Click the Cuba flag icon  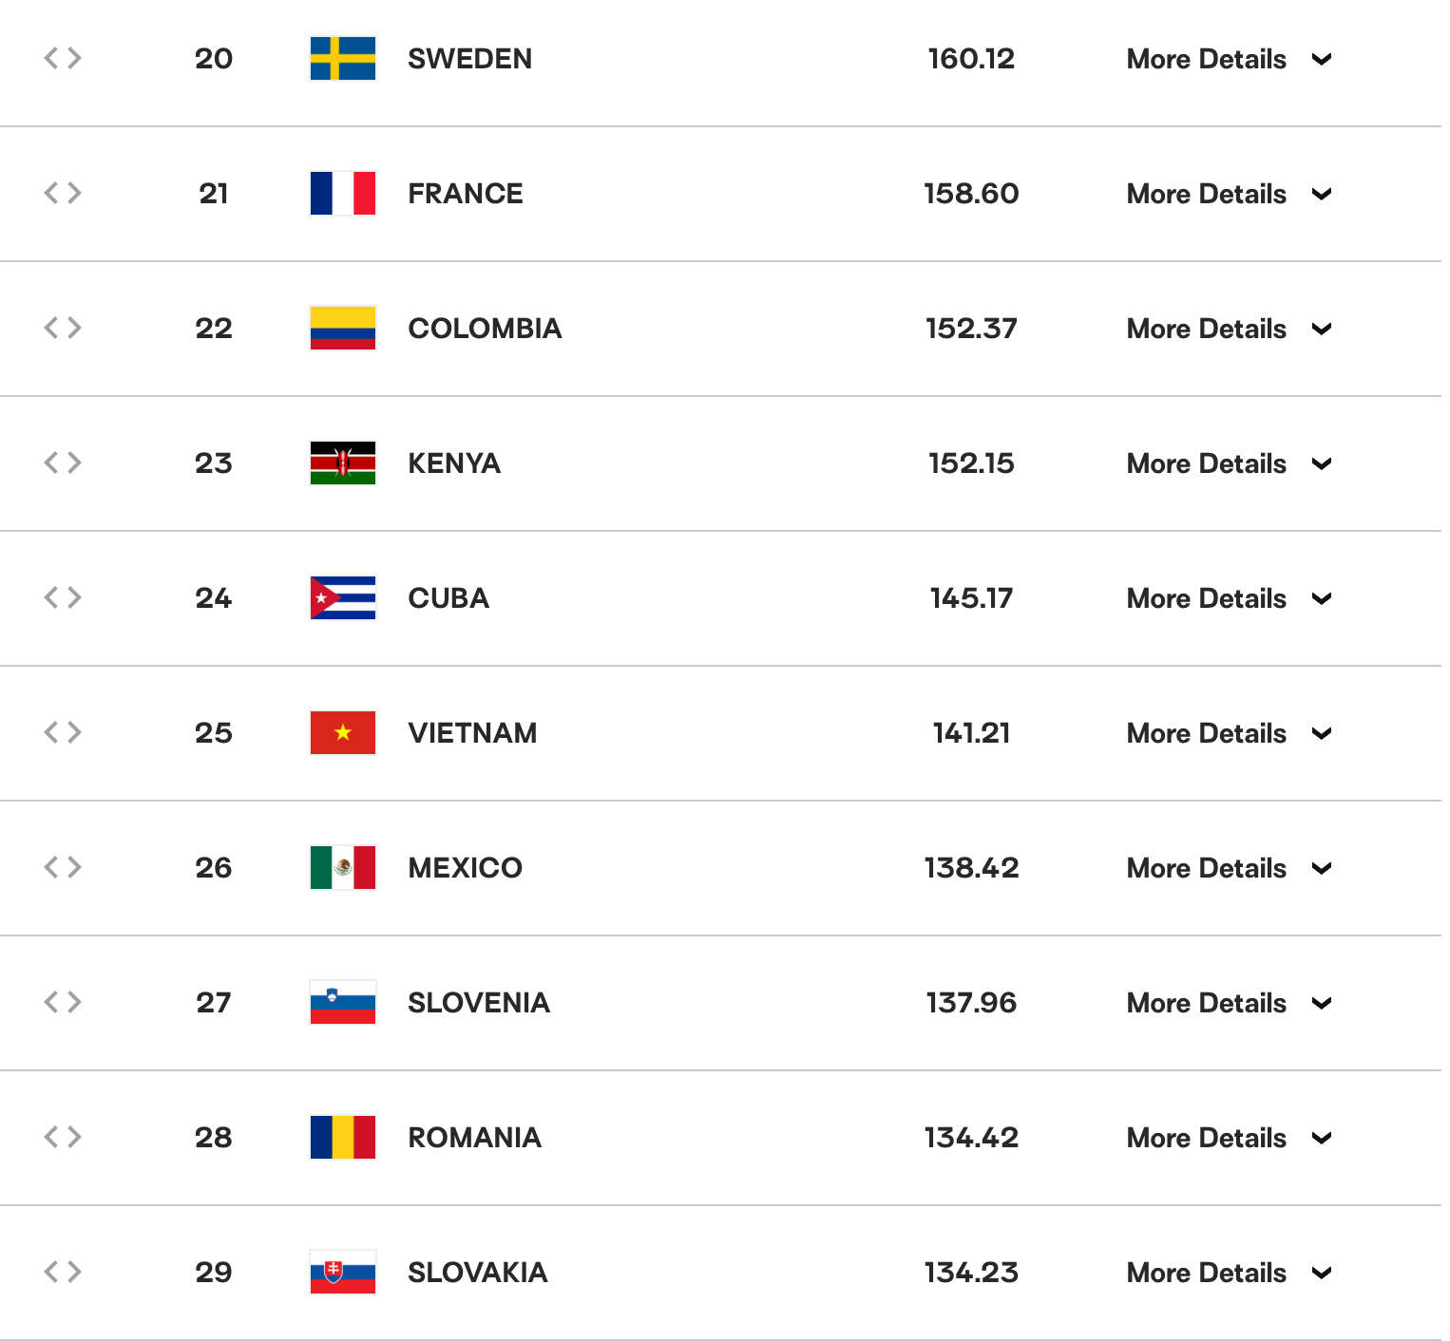pyautogui.click(x=343, y=598)
